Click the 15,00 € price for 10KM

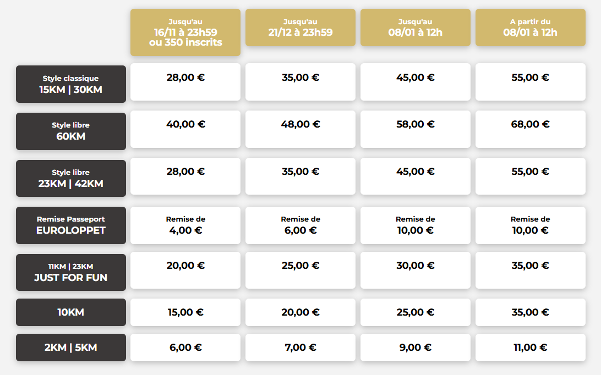(185, 312)
